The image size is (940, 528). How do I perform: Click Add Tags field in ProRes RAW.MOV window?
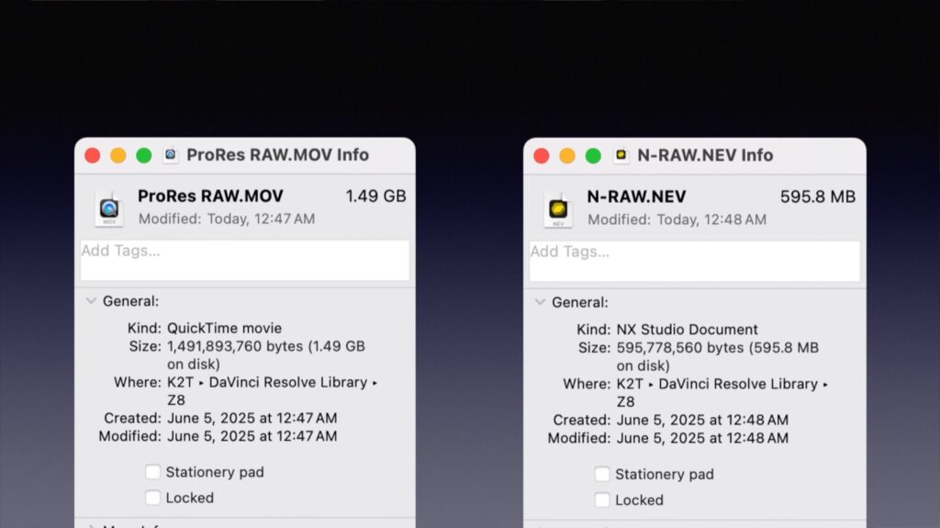pos(245,260)
